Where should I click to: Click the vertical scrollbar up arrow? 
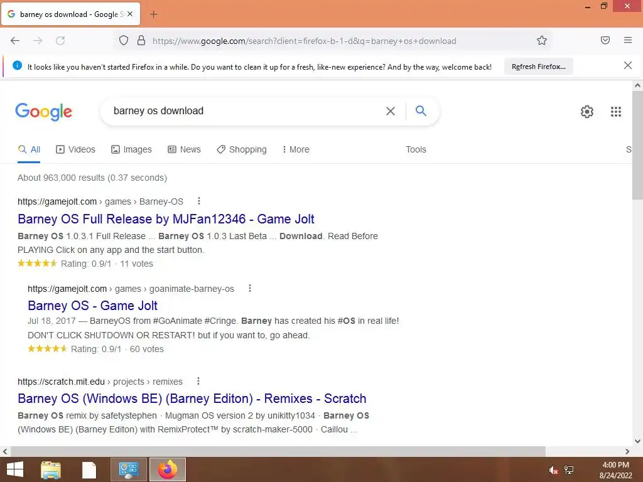[637, 85]
